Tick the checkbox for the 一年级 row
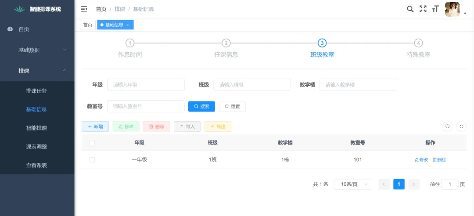This screenshot has height=216, width=474. (x=92, y=160)
